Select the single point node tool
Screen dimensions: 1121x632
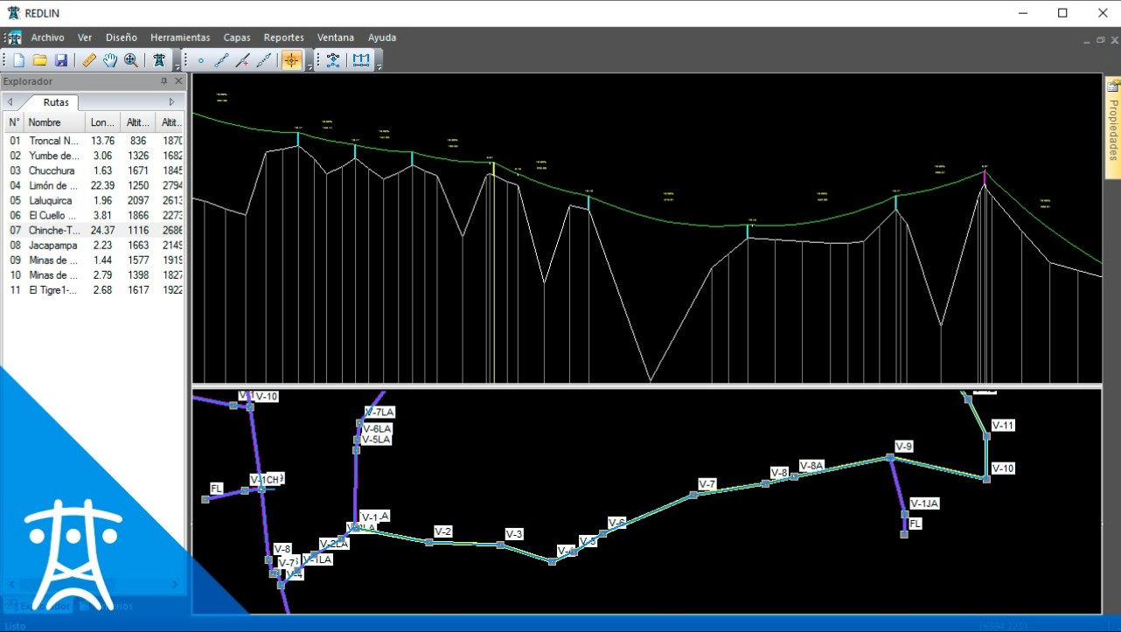pos(200,60)
